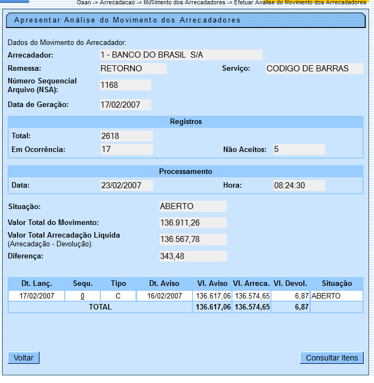Select the Hora field showing 08:24:30

point(298,185)
